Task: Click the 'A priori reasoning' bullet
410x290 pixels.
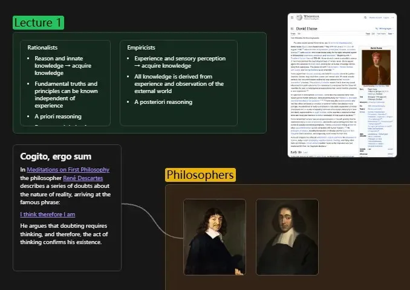Action: click(58, 117)
